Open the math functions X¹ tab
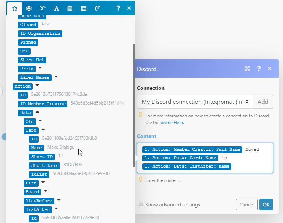 click(x=43, y=8)
